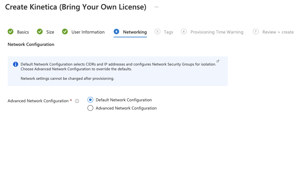300x189 pixels.
Task: Click the green checkmark beside User Information
Action: click(x=65, y=32)
